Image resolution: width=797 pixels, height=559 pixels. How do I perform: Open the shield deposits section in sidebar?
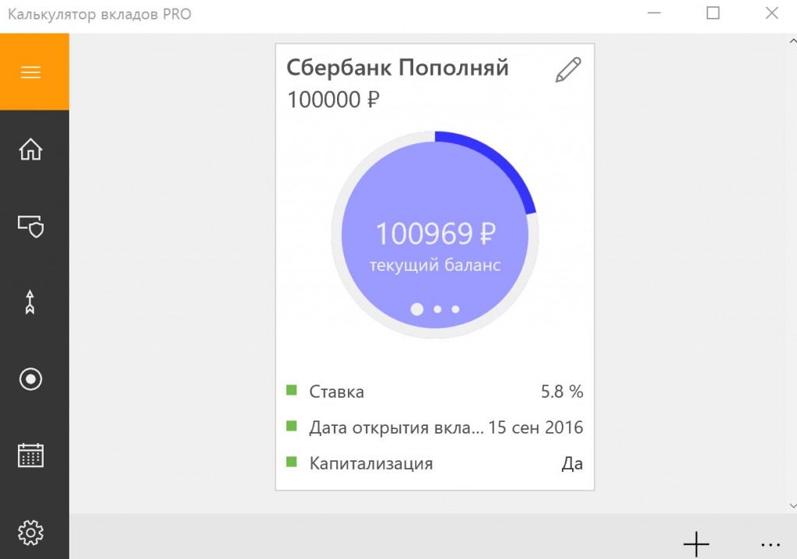pos(31,226)
